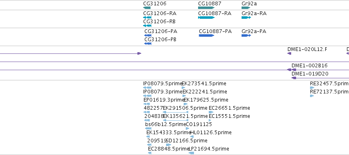Select the CG31206-PA protein label
Viewport: 349px width, 155px height.
[161, 31]
